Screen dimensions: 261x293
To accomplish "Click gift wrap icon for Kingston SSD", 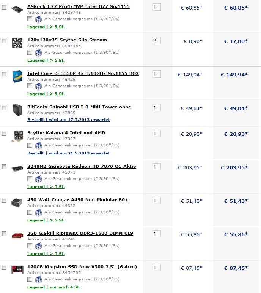I will pos(38,279).
